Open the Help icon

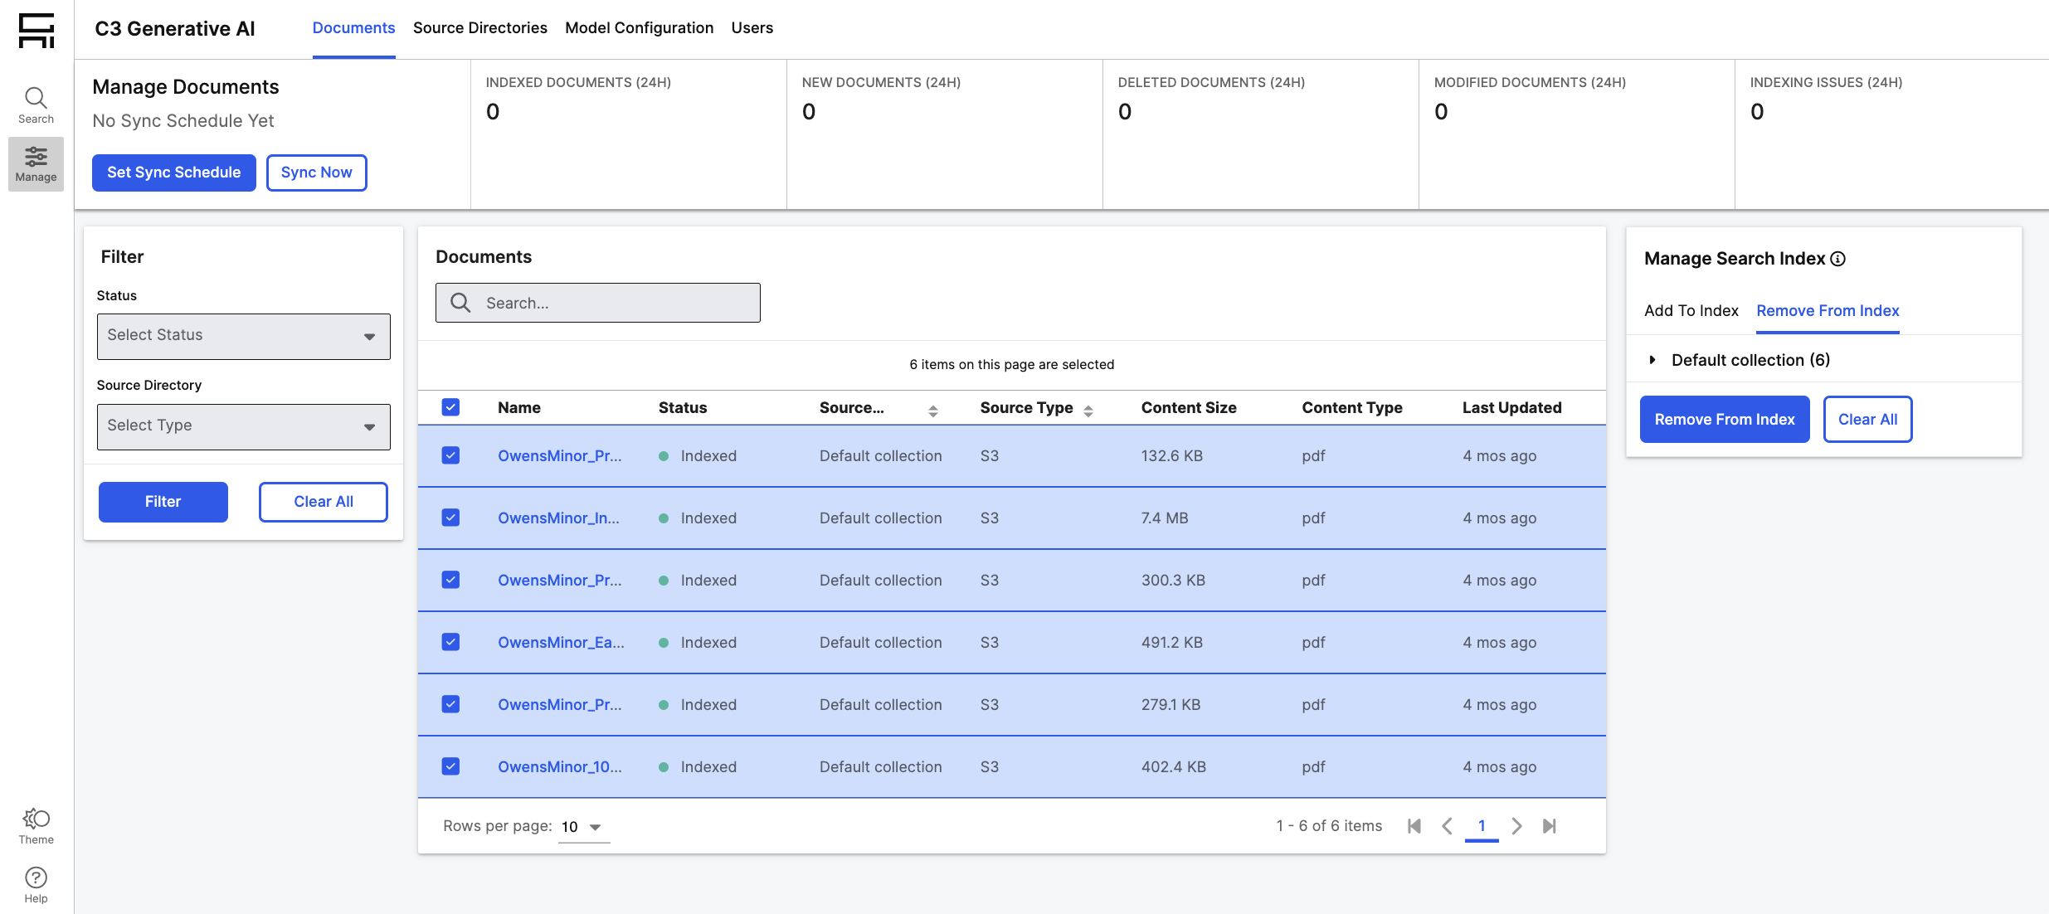[x=36, y=885]
